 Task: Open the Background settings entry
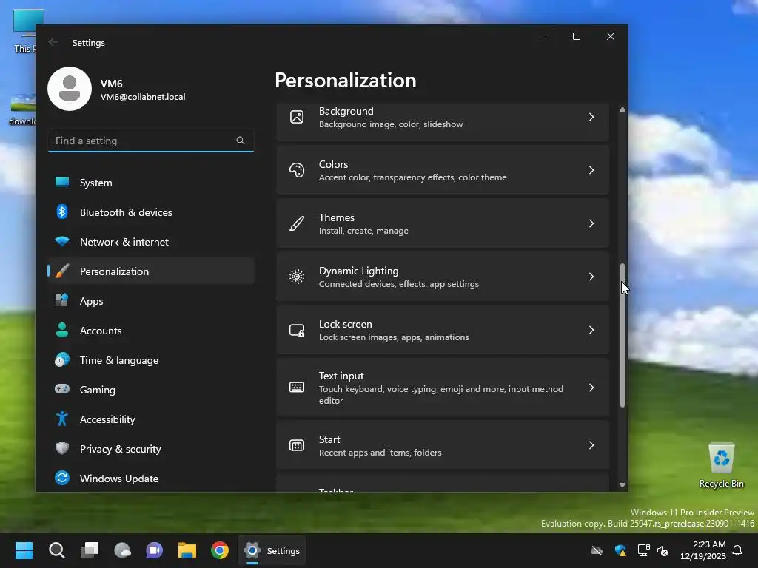coord(443,121)
